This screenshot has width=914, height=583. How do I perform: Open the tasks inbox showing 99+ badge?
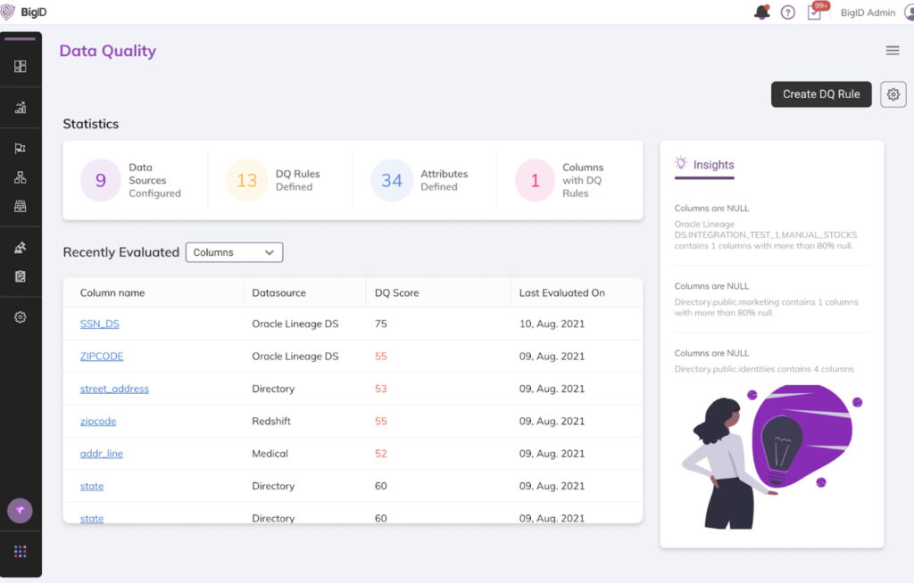tap(817, 13)
